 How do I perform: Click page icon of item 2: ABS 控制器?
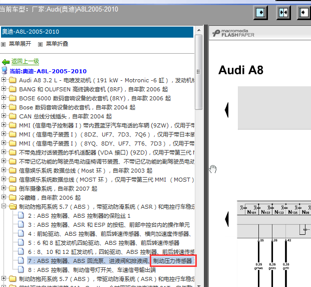click(21, 215)
